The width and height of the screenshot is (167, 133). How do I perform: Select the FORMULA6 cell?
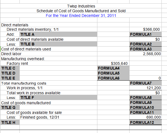(113, 78)
